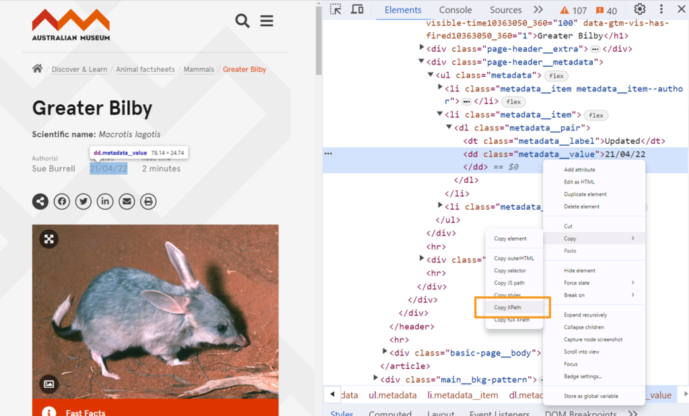Screen dimensions: 689x416
Task: Select Edit as HTML
Action: (579, 182)
